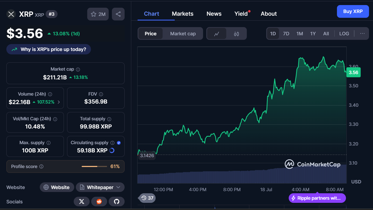Switch to line chart view icon
Screen dimensions: 373x210
click(x=217, y=34)
